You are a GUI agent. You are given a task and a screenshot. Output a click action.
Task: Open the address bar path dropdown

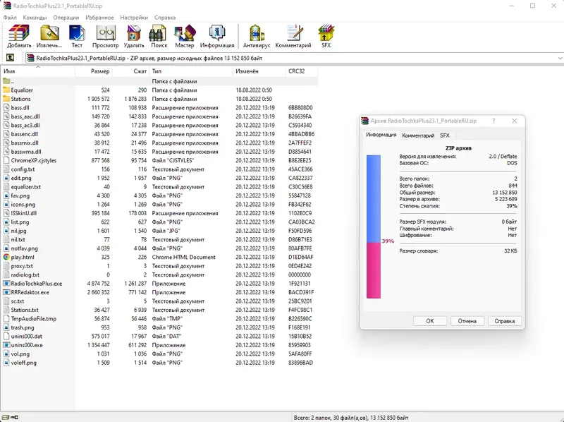(x=560, y=58)
